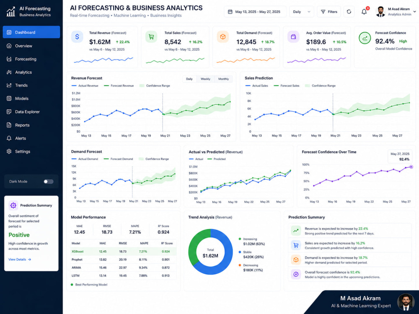The image size is (419, 314).
Task: Click the Increasing green legend dot
Action: point(240,239)
